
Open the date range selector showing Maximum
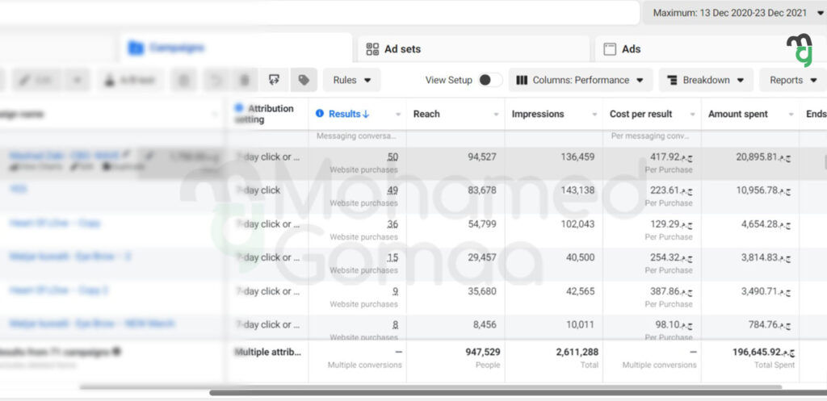tap(733, 12)
